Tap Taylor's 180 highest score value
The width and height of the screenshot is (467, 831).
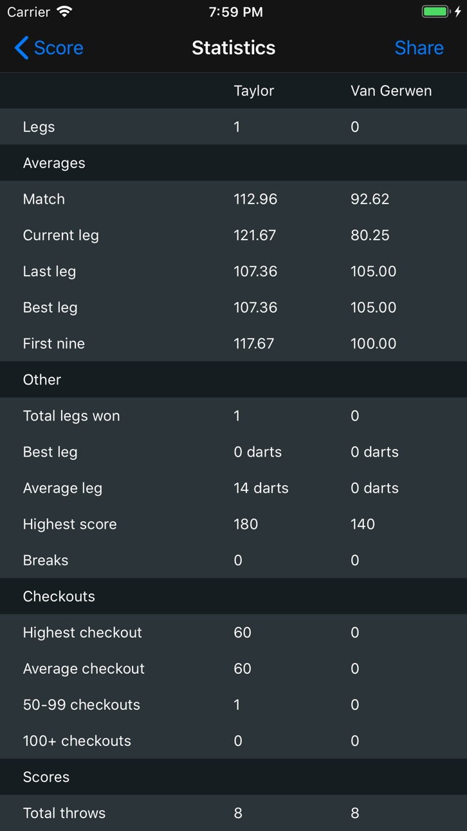tap(246, 524)
